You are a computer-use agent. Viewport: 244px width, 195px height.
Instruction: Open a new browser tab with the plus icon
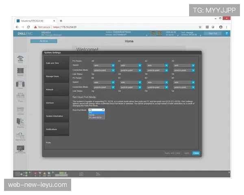tap(61, 21)
